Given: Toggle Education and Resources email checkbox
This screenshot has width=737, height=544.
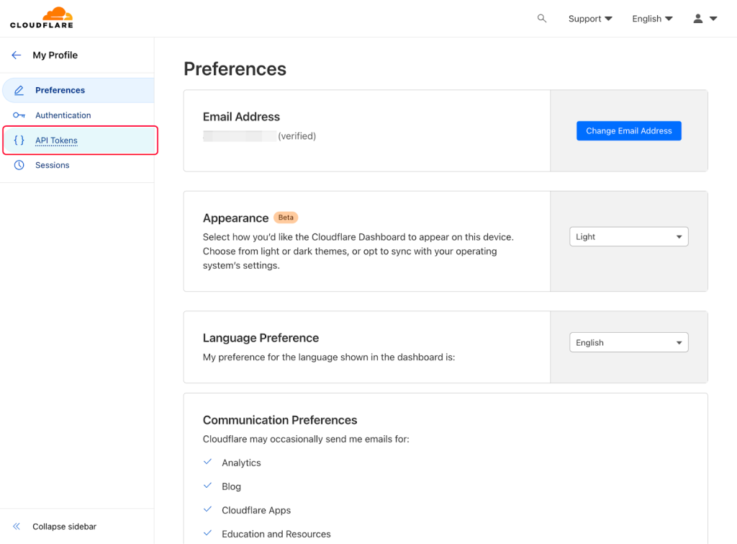Looking at the screenshot, I should click(208, 534).
